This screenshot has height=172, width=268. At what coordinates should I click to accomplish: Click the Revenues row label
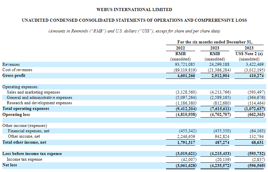point(11,64)
